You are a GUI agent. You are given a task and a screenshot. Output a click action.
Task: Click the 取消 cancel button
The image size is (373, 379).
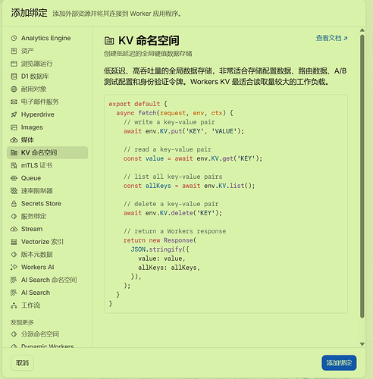pyautogui.click(x=22, y=363)
